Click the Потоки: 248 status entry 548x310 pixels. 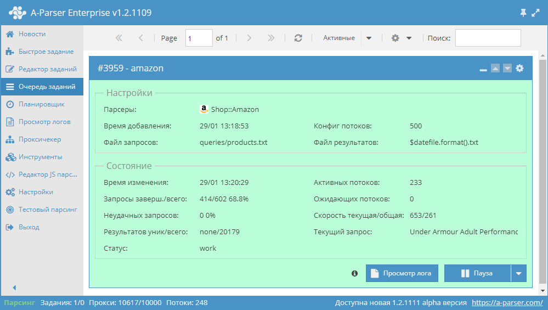point(187,303)
